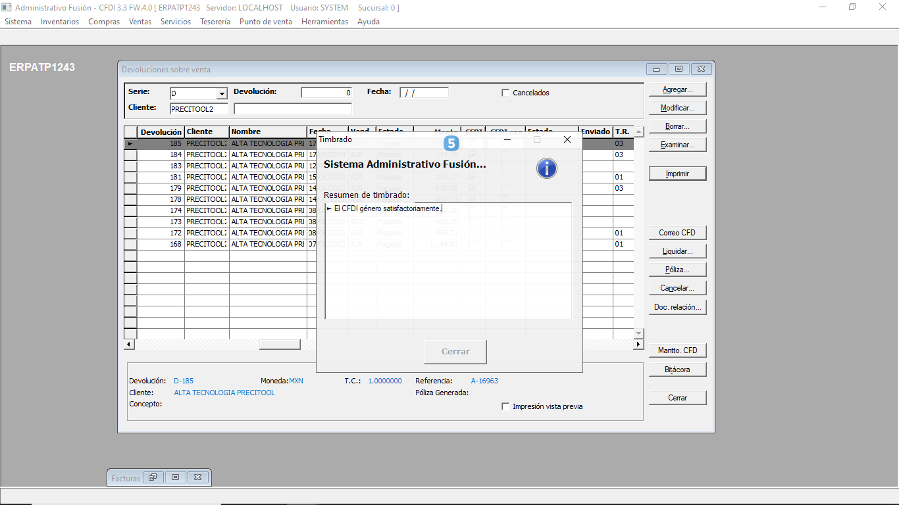Click the blue information icon in Timbrado dialog
899x505 pixels.
click(x=547, y=168)
